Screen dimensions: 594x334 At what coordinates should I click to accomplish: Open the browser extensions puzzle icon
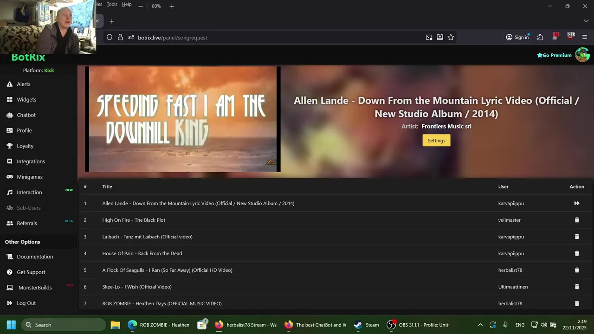(x=540, y=37)
